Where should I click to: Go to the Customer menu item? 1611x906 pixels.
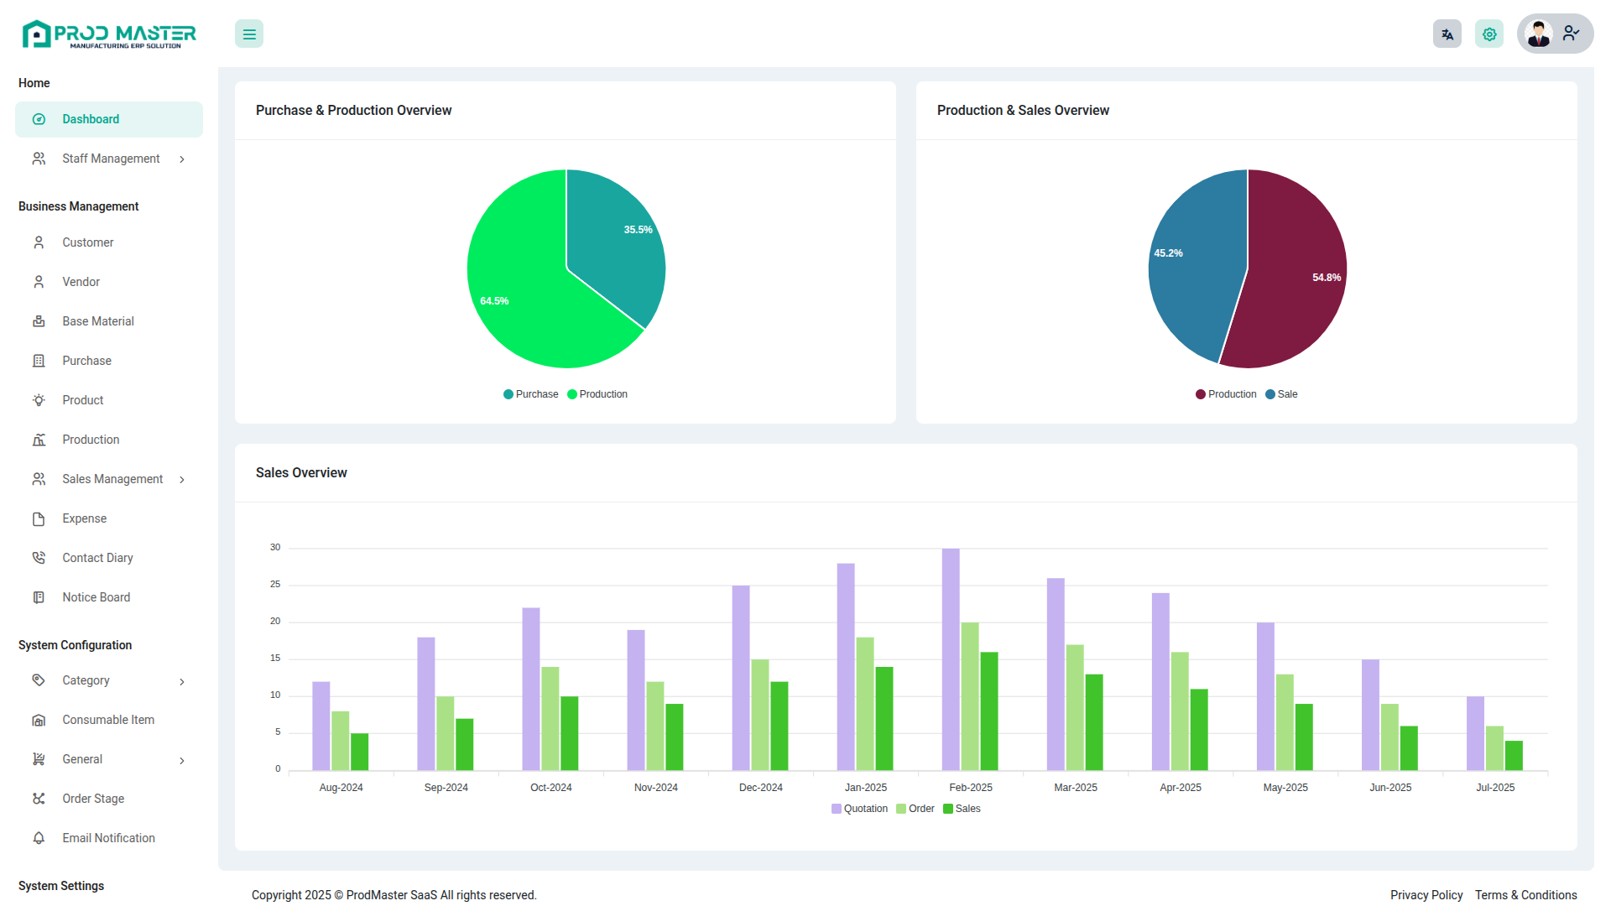[x=87, y=242]
